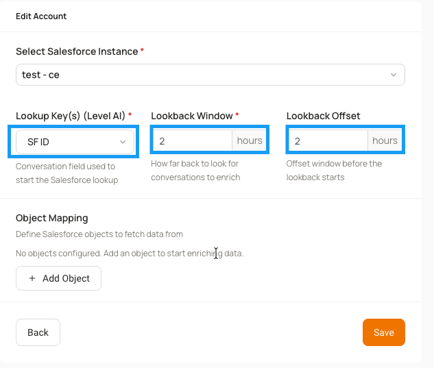Click the Select Salesforce Instance label
The width and height of the screenshot is (434, 368).
coord(77,51)
